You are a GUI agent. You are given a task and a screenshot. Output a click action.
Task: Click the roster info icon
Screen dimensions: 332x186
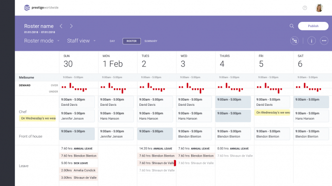click(x=312, y=41)
